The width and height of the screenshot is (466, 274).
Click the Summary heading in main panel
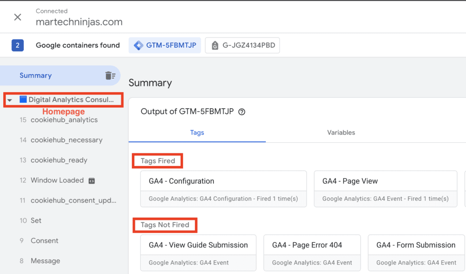(x=150, y=83)
